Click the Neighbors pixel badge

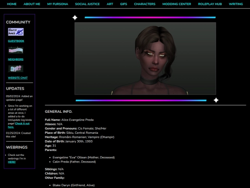(16, 50)
